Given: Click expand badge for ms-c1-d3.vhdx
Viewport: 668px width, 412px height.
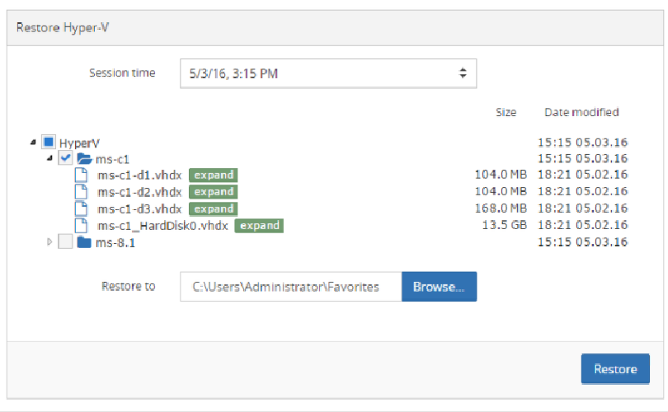Looking at the screenshot, I should pos(214,208).
